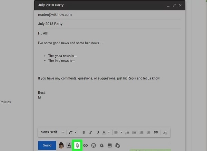Insert files using the Google Drive icon
Image resolution: width=207 pixels, height=151 pixels.
click(101, 145)
